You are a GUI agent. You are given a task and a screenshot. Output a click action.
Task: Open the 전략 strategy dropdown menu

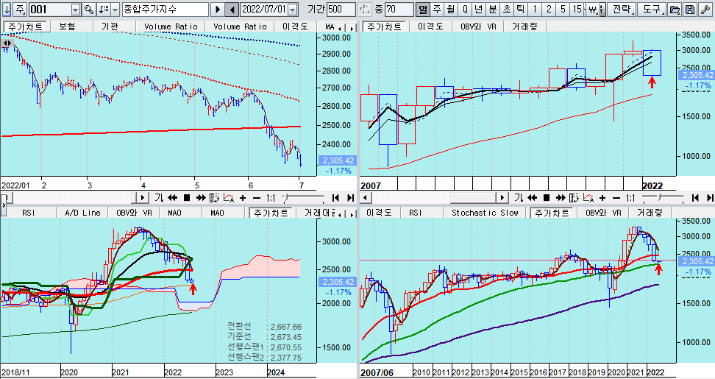pos(621,10)
